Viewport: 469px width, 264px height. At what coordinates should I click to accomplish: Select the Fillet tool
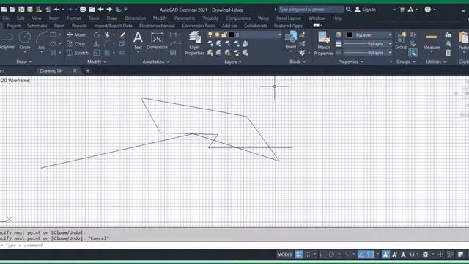tap(107, 44)
